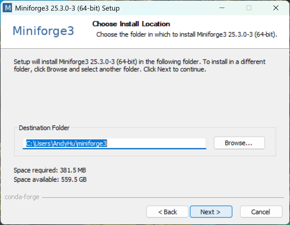Viewport: 290px width, 225px height.
Task: Close the setup window with the X
Action: [276, 8]
